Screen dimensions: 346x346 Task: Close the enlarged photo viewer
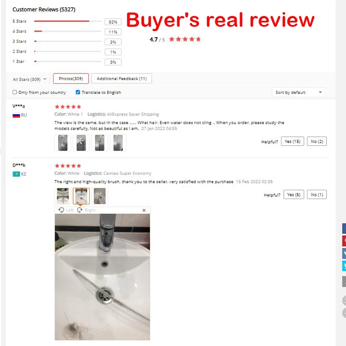click(144, 210)
